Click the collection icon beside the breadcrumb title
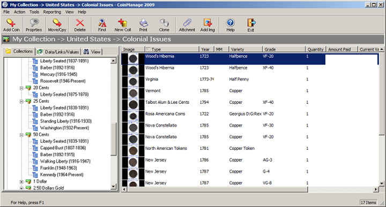 coord(6,39)
